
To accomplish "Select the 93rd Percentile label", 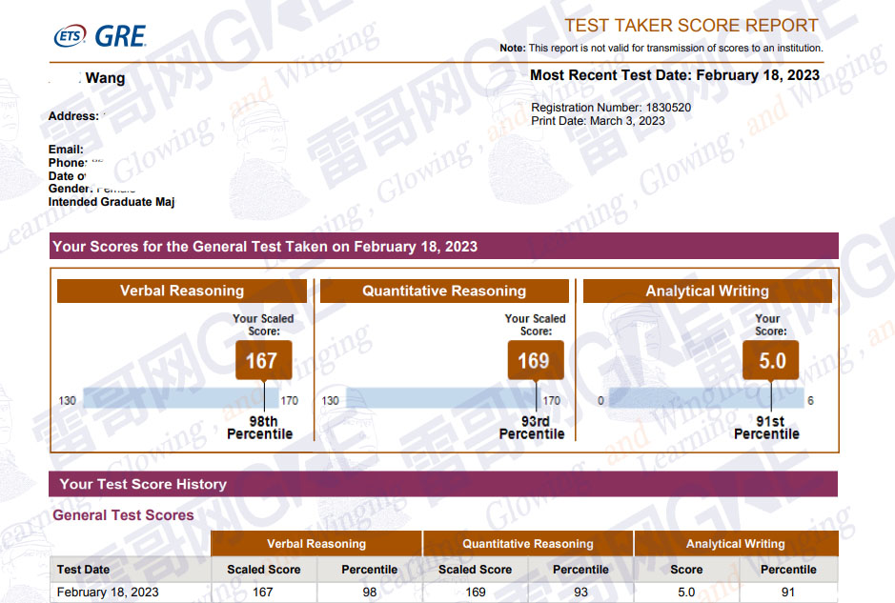I will tap(532, 428).
